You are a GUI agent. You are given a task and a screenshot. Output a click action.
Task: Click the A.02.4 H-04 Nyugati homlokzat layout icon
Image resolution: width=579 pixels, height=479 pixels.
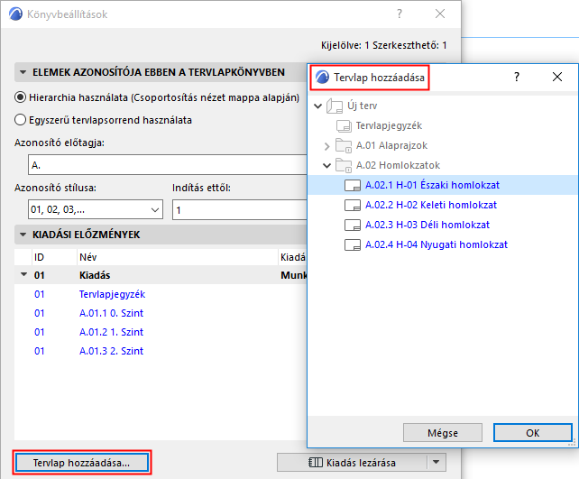click(x=354, y=245)
